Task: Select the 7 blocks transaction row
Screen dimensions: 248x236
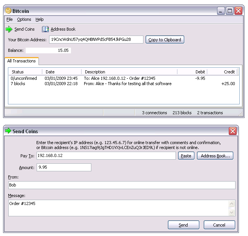Action: [x=124, y=84]
